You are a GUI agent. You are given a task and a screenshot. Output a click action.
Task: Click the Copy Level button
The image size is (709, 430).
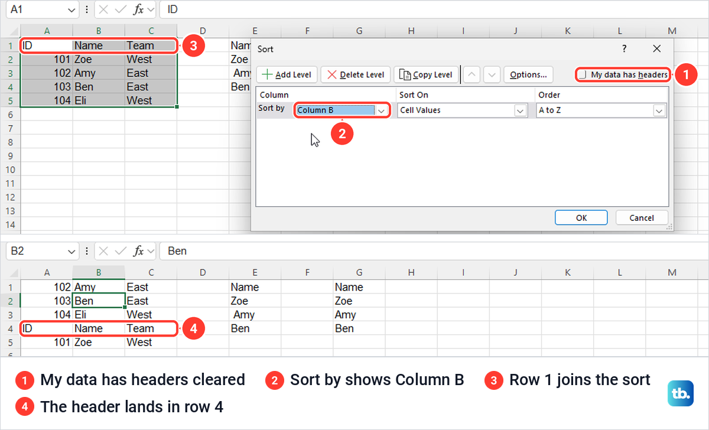(425, 75)
